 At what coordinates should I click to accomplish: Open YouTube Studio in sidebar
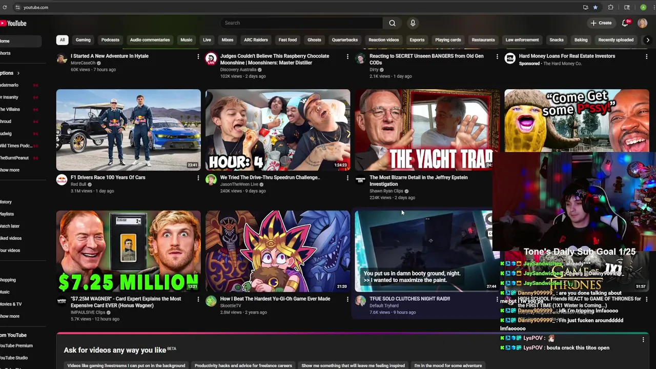(14, 358)
